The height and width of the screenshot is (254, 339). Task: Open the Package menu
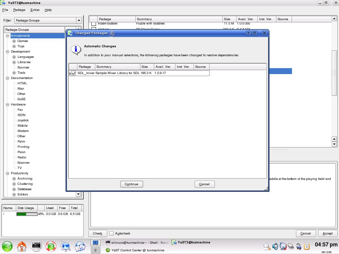click(19, 10)
